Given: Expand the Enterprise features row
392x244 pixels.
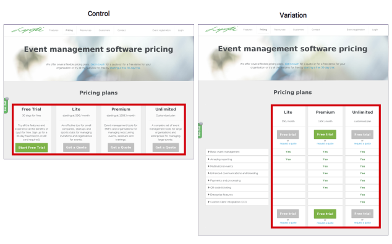Looking at the screenshot, I should 237,195.
